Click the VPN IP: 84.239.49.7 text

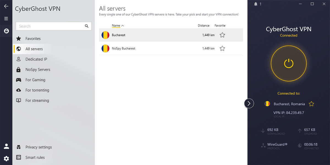[289, 113]
